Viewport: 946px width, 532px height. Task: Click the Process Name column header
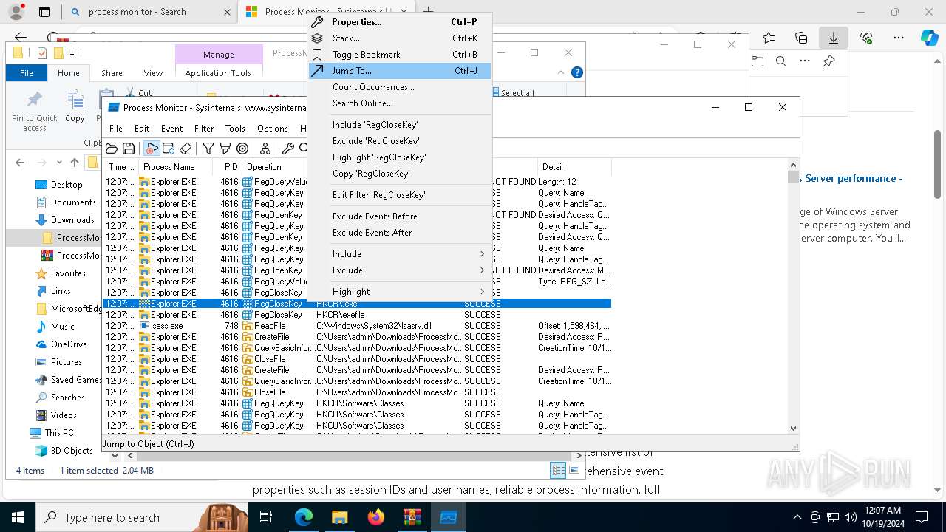tap(176, 167)
